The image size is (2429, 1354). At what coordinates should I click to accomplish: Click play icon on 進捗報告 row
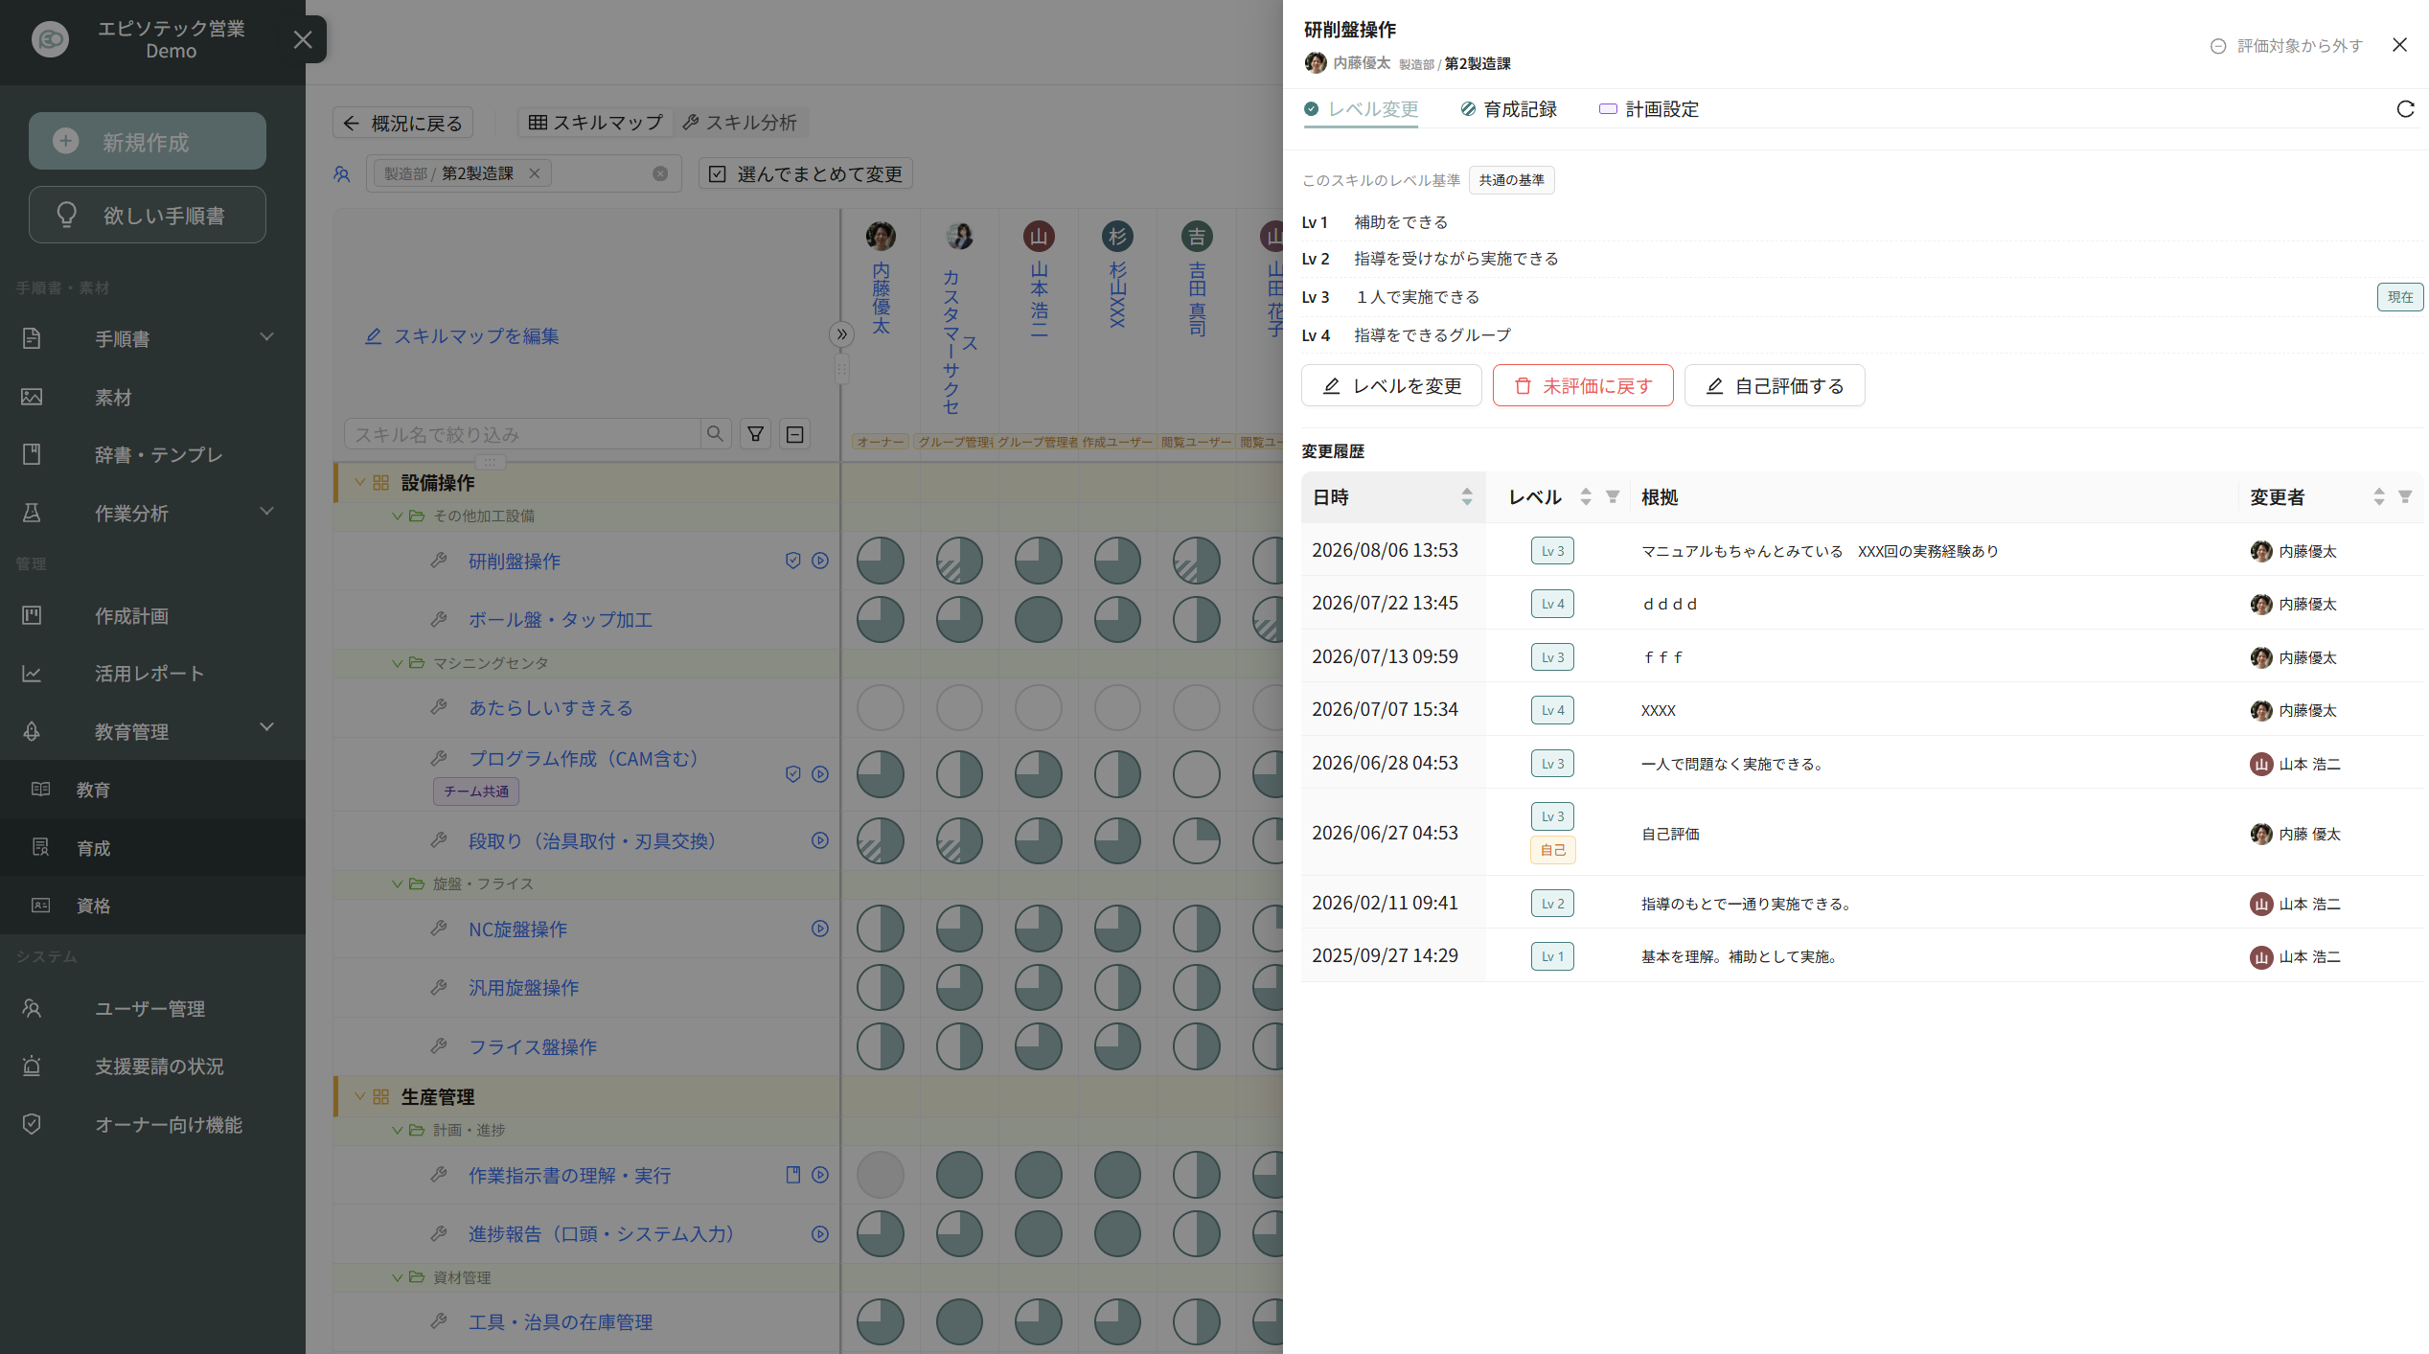click(x=820, y=1234)
